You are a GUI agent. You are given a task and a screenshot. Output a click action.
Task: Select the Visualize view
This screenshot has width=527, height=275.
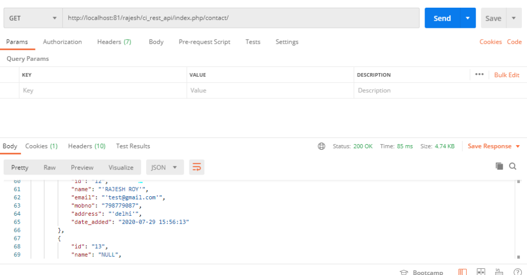[x=121, y=167]
